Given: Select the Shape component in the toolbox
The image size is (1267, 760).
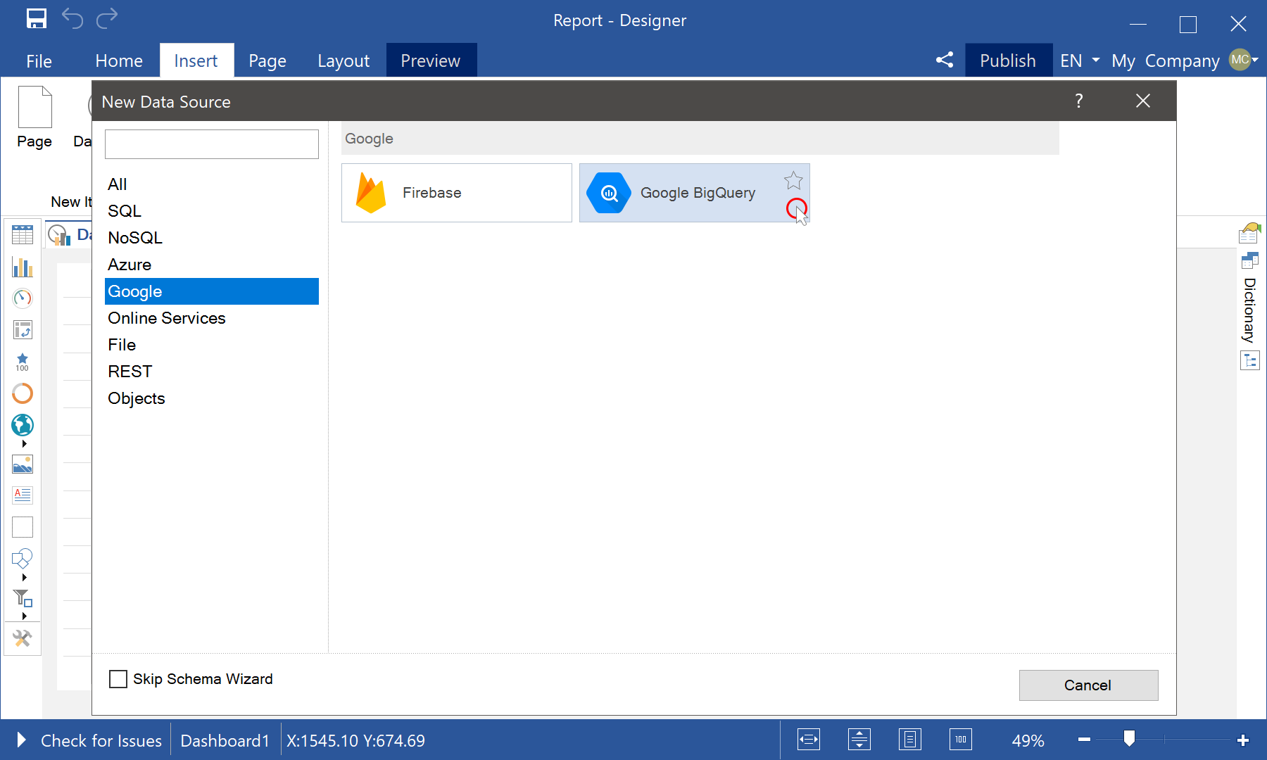Looking at the screenshot, I should [23, 559].
